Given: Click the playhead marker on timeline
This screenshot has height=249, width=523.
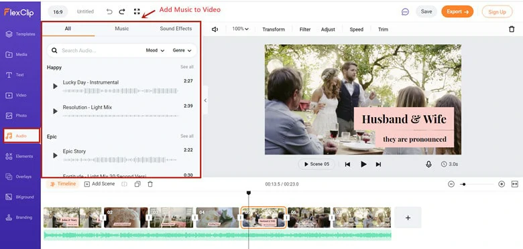Looking at the screenshot, I should pyautogui.click(x=249, y=193).
